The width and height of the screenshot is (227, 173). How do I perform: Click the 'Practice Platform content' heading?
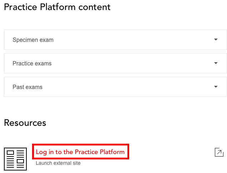point(57,7)
